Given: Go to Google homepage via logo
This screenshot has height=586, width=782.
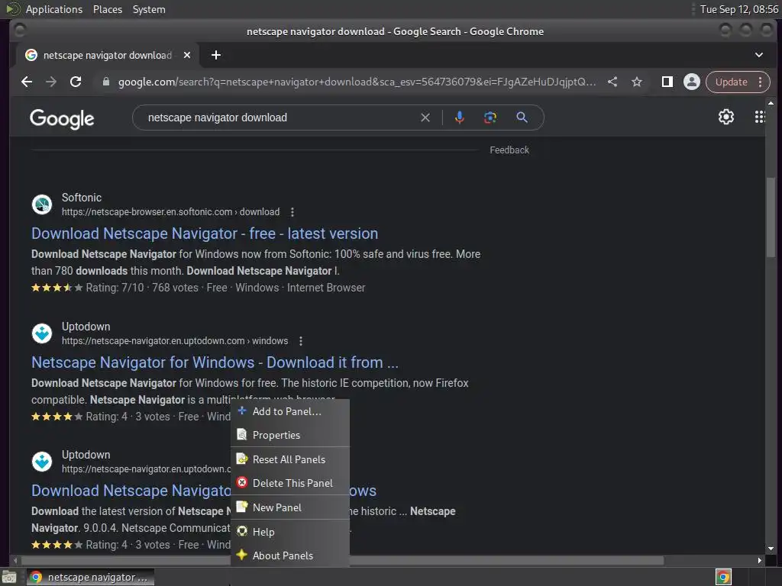Looking at the screenshot, I should click(62, 118).
